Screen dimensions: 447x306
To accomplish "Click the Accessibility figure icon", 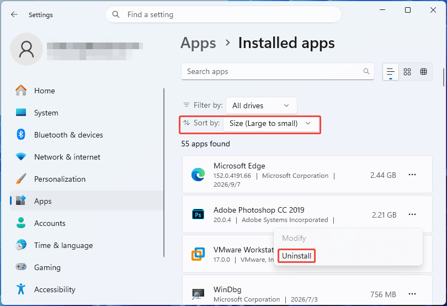I will tap(21, 289).
